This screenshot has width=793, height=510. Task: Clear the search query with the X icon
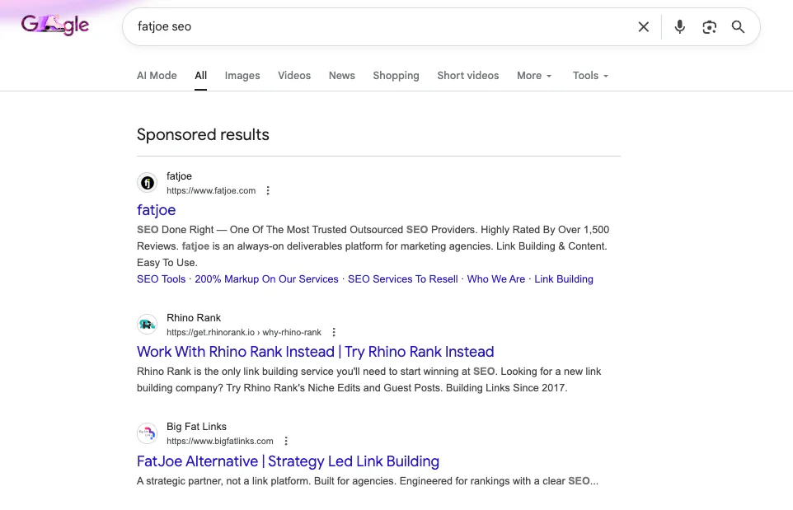643,27
